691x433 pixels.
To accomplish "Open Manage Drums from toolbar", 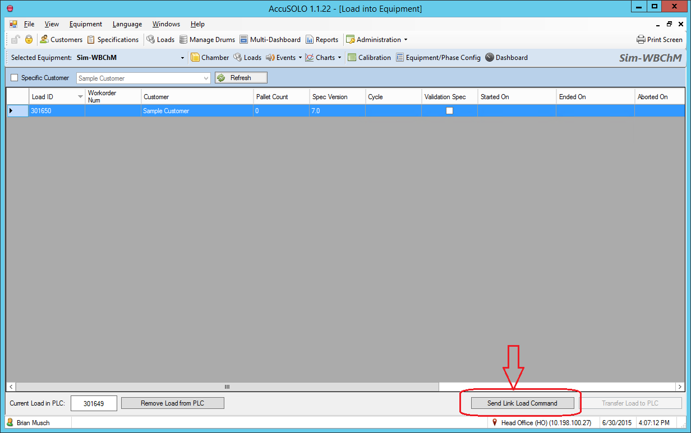I will click(x=183, y=40).
